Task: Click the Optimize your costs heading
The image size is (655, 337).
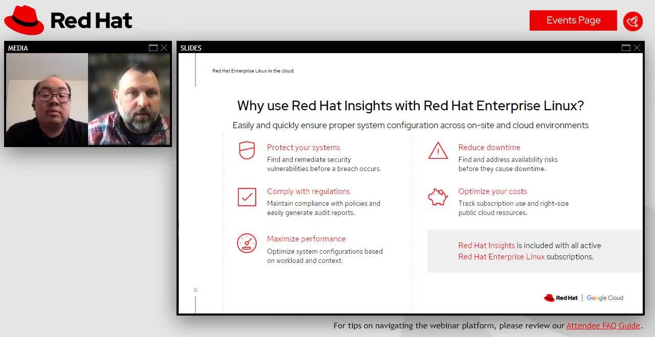Action: pos(492,191)
